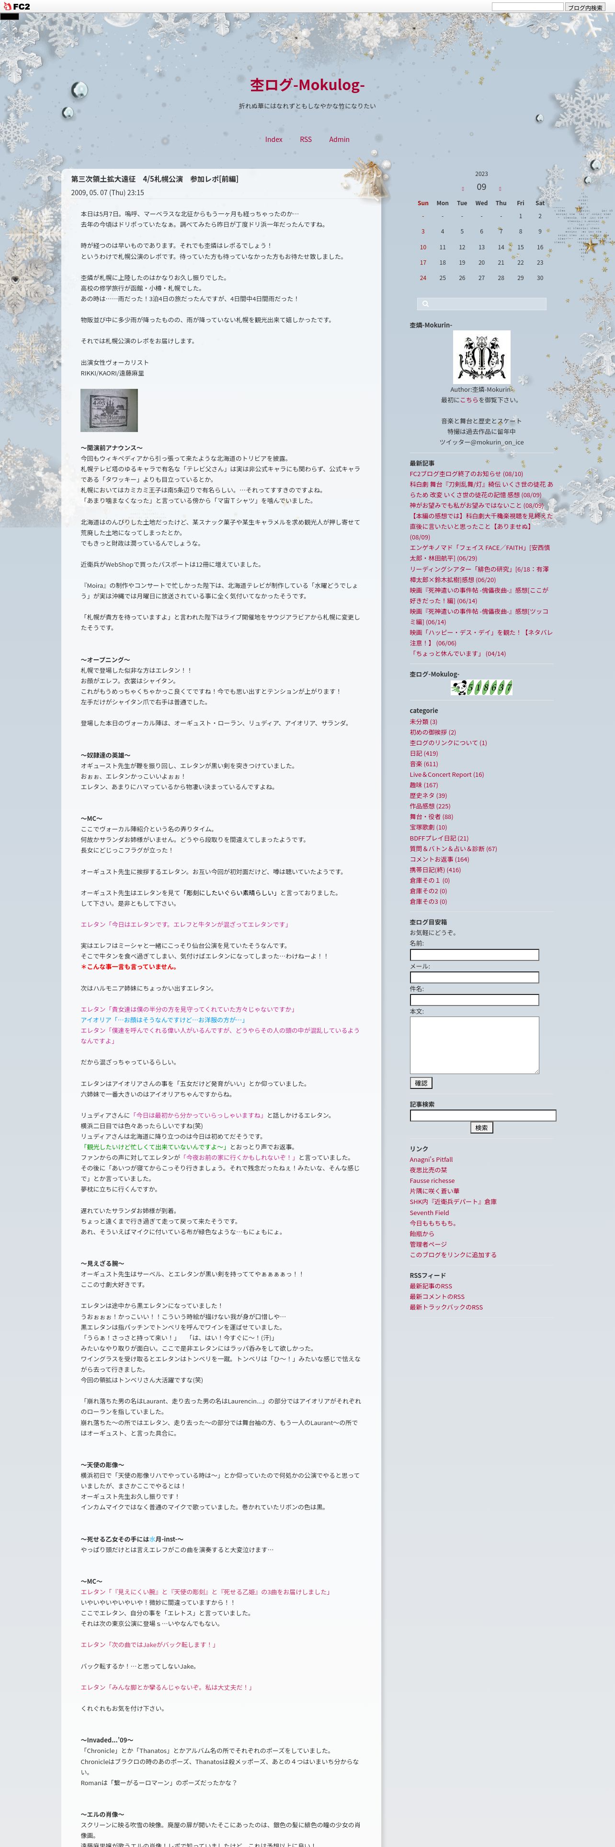Click the visitor counter image
This screenshot has height=1847, width=615.
(x=481, y=689)
